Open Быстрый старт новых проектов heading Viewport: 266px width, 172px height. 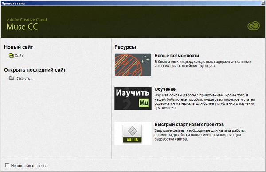(x=189, y=125)
